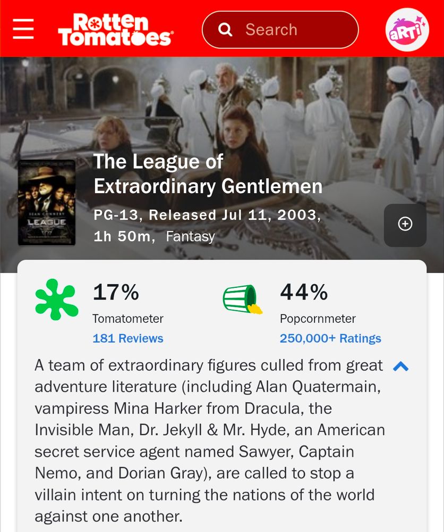
Task: Click the Fantasy genre tag
Action: (190, 237)
